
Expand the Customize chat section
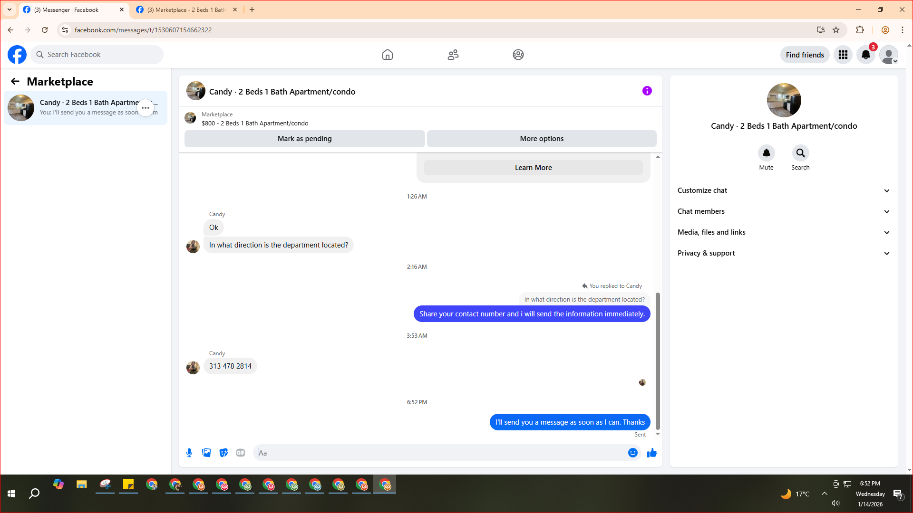(784, 190)
